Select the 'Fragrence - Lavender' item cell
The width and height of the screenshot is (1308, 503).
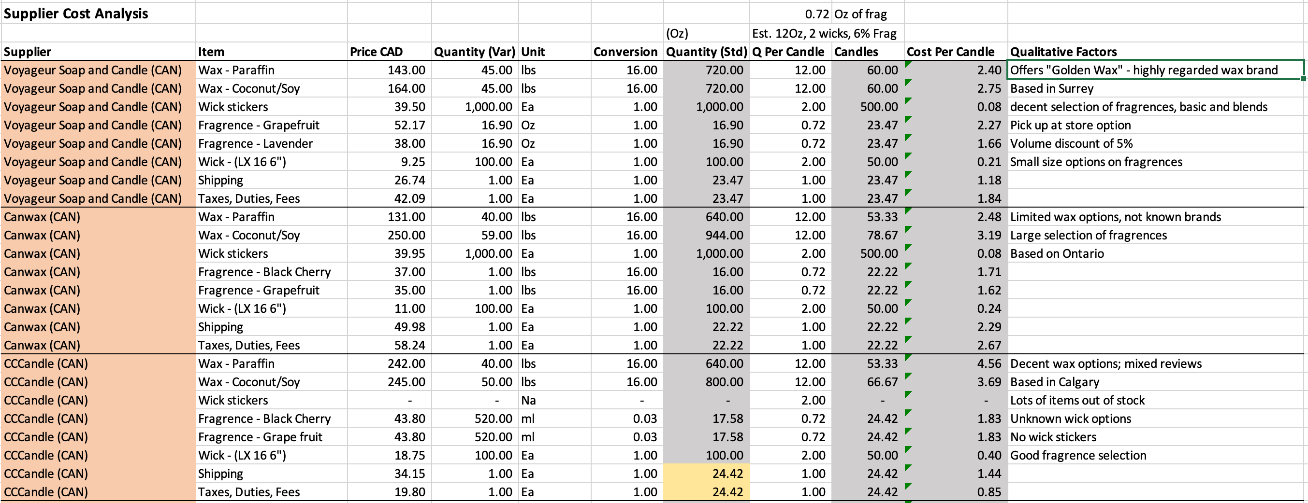click(272, 143)
